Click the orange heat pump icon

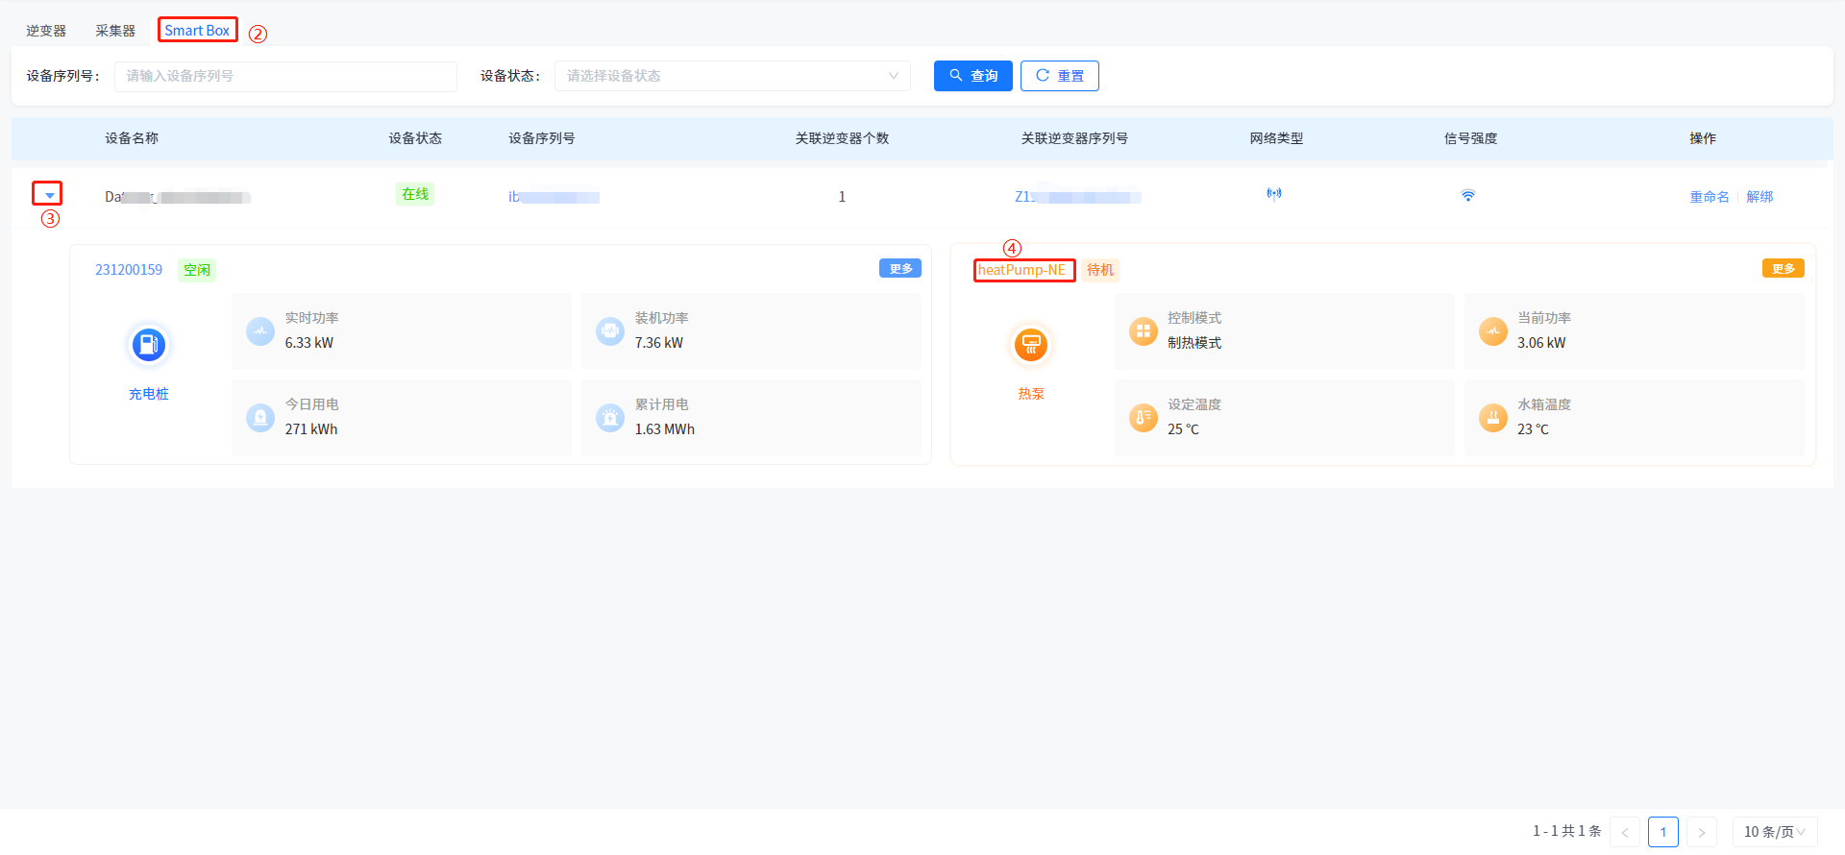point(1030,344)
